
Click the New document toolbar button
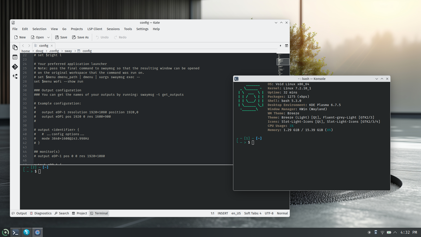[20, 37]
